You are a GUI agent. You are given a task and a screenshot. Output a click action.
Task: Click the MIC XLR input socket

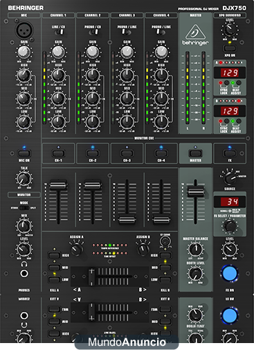24,30
